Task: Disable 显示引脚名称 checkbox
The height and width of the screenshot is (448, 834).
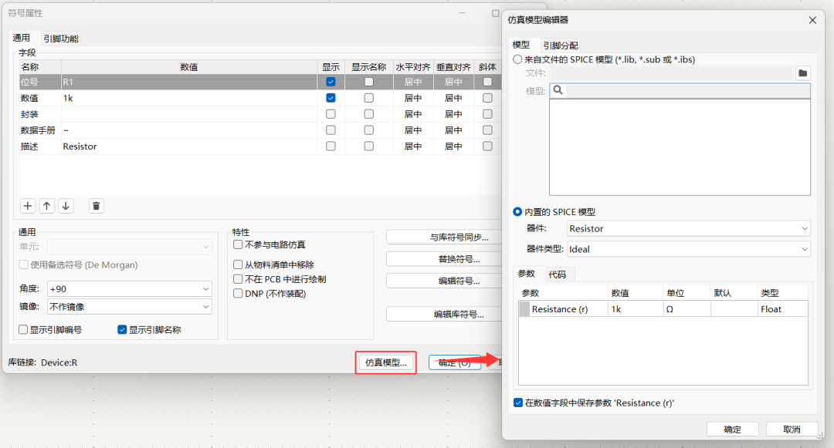Action: coord(121,329)
